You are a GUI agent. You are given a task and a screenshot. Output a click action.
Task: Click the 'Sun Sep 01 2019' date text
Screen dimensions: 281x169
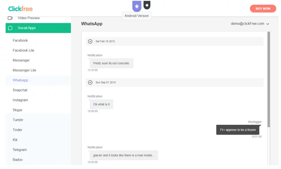[x=106, y=82]
